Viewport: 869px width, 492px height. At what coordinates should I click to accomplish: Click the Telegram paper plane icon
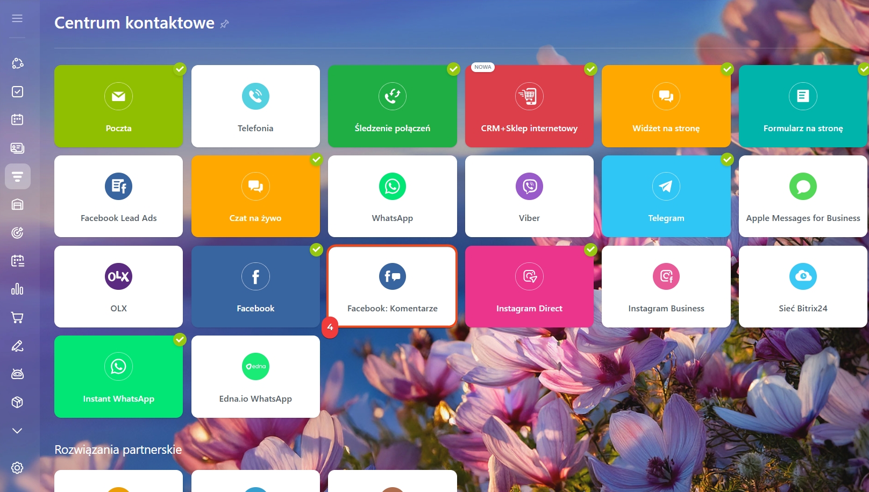(666, 186)
